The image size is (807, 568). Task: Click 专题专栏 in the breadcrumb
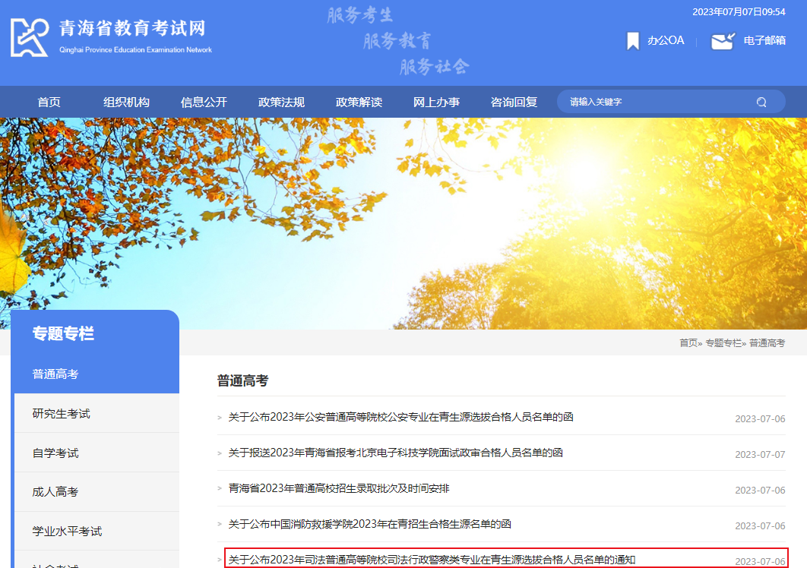pos(723,343)
